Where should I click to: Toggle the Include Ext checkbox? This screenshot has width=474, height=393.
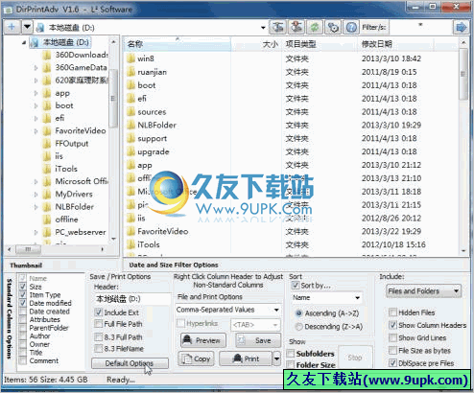99,312
